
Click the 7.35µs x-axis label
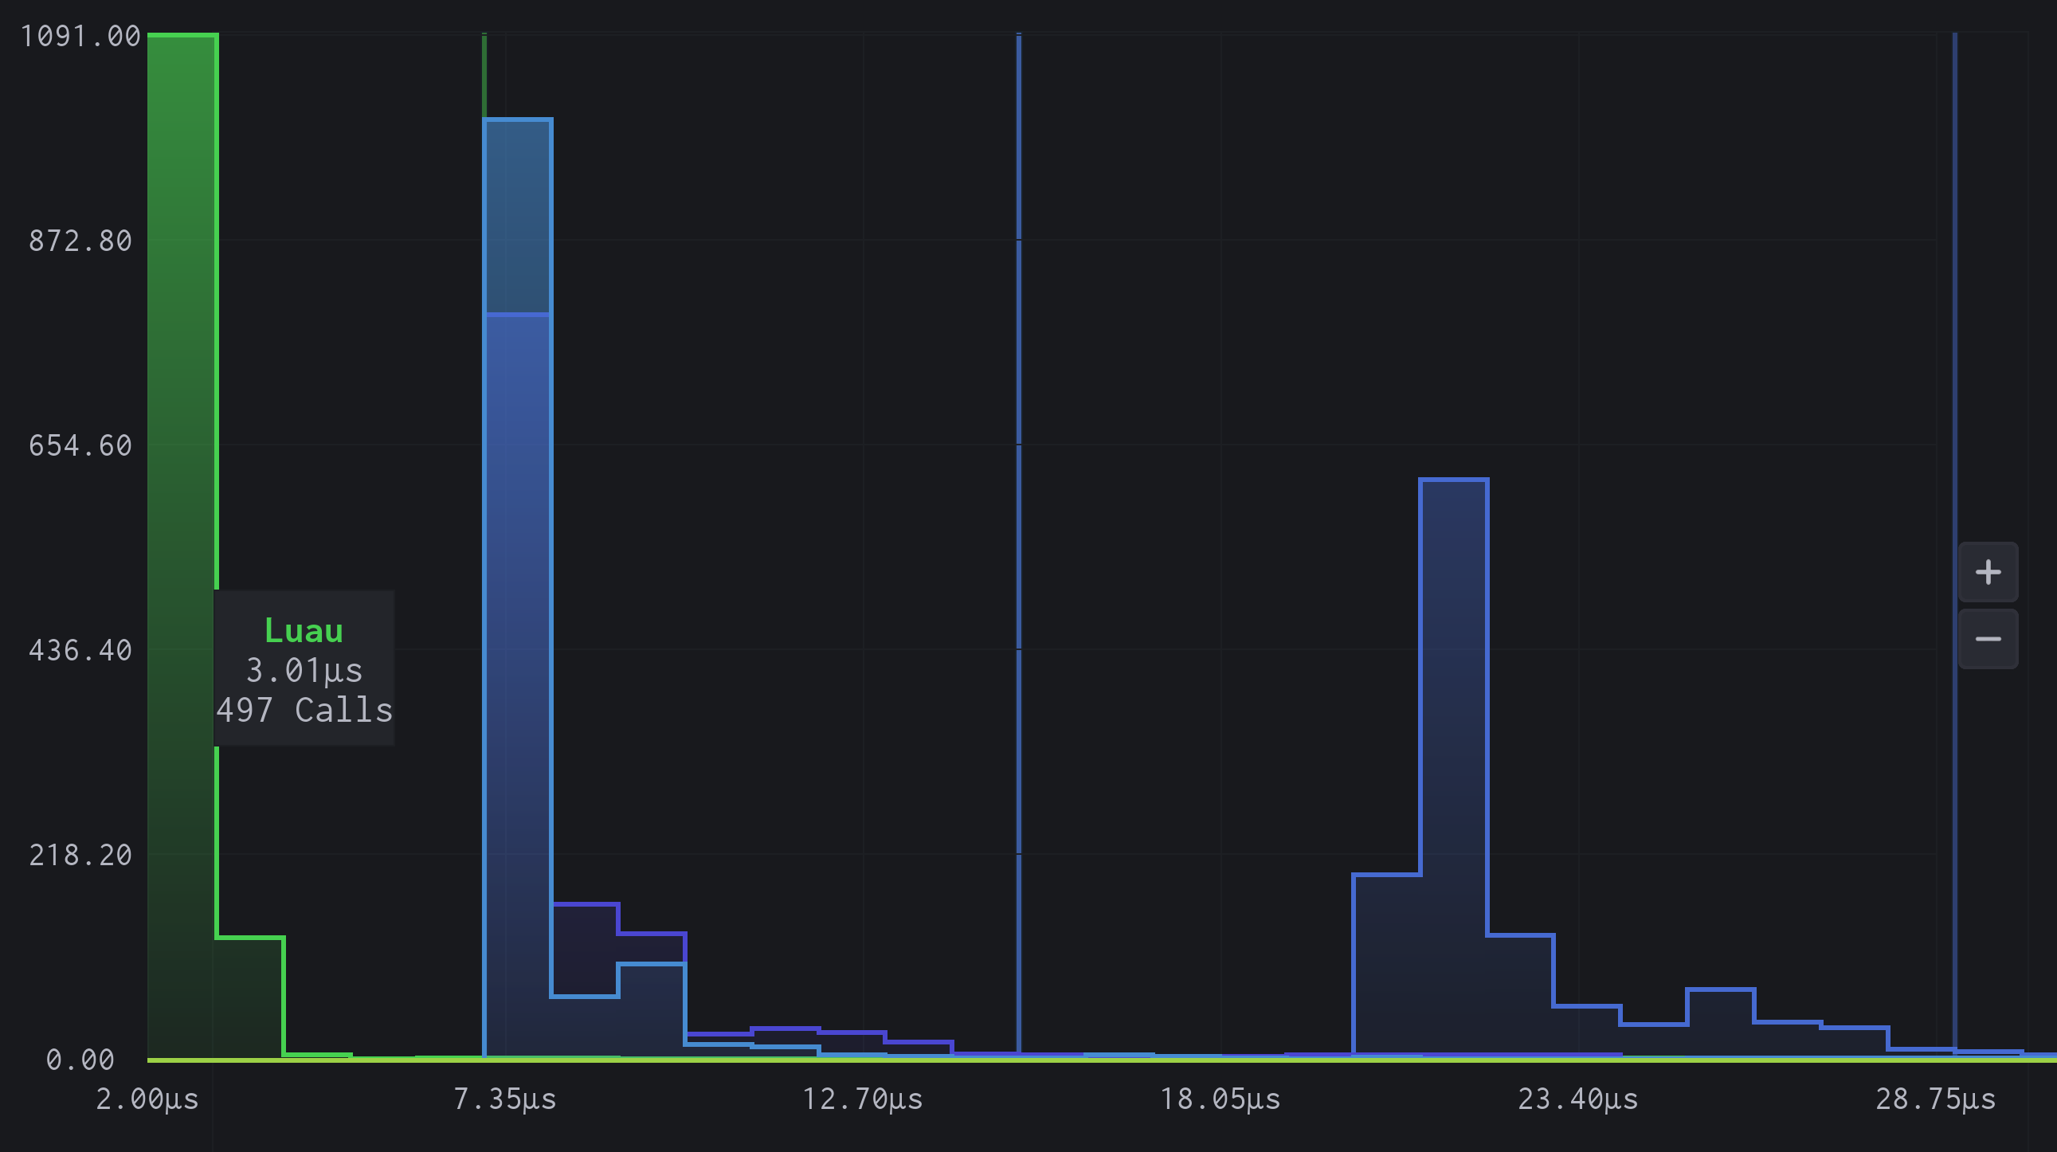[x=504, y=1099]
